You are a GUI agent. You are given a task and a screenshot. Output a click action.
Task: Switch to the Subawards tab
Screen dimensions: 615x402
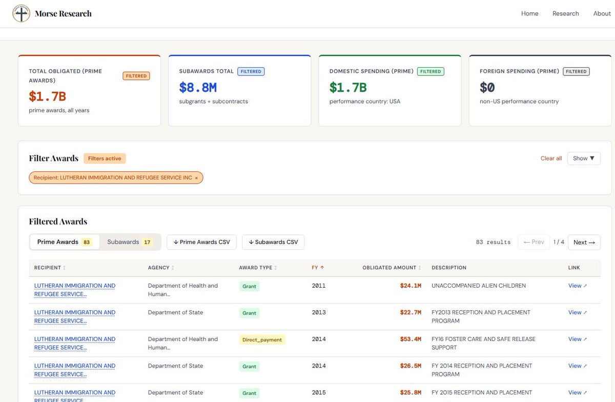coord(130,242)
